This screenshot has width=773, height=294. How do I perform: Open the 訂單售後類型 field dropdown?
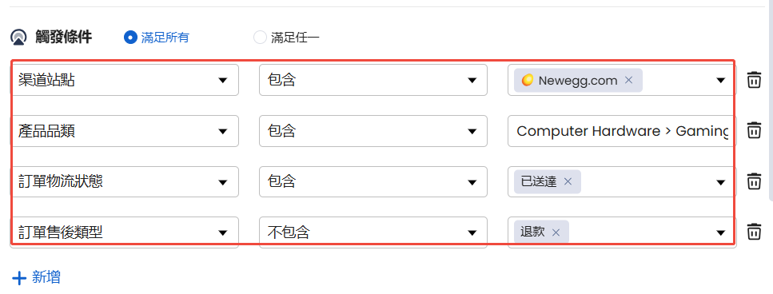(124, 232)
